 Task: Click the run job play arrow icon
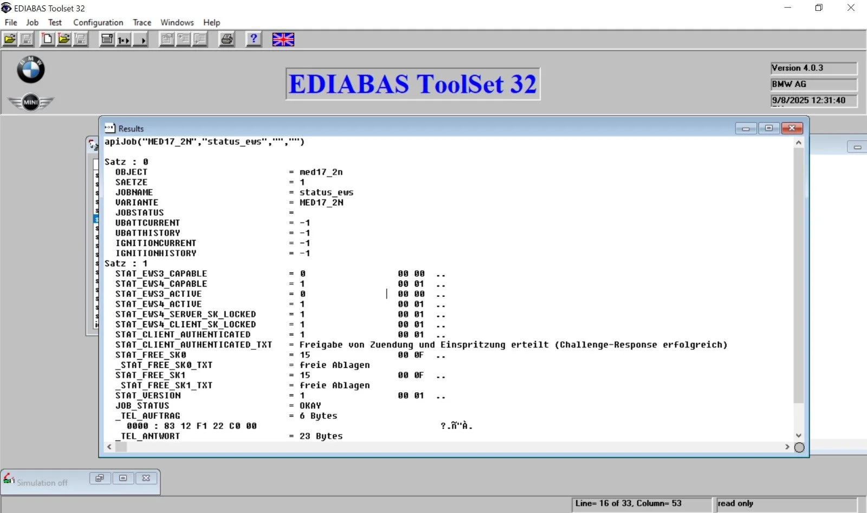(140, 39)
